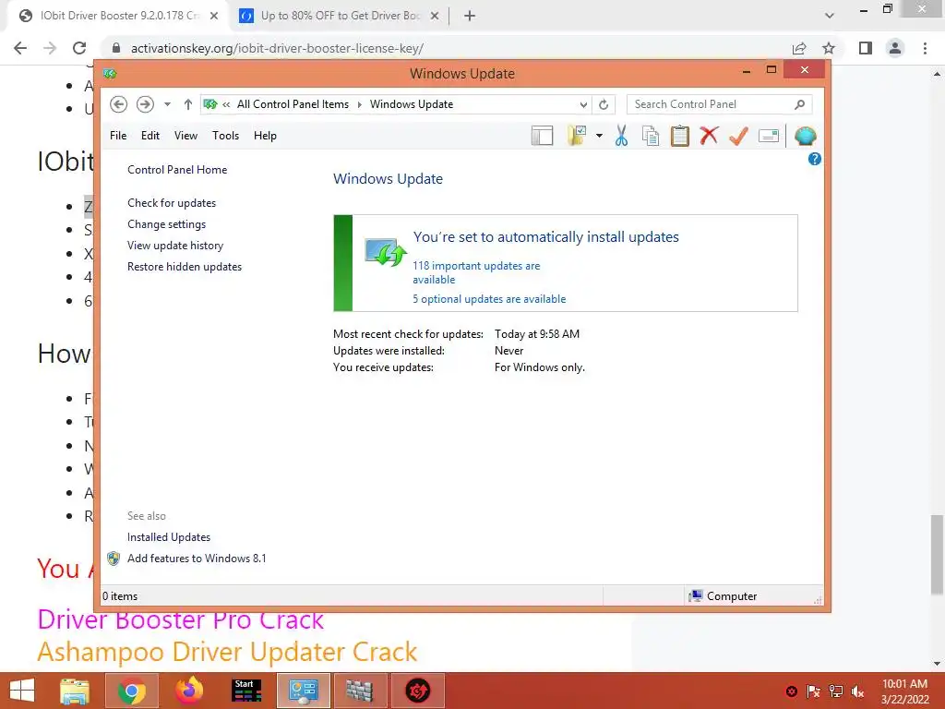Go up one level in Control Panel
Image resolution: width=945 pixels, height=709 pixels.
click(188, 104)
